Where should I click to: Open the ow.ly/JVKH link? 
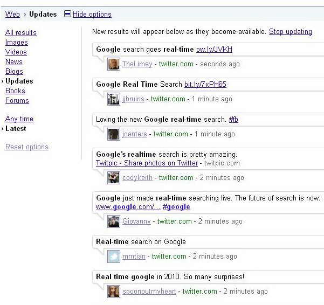click(214, 50)
